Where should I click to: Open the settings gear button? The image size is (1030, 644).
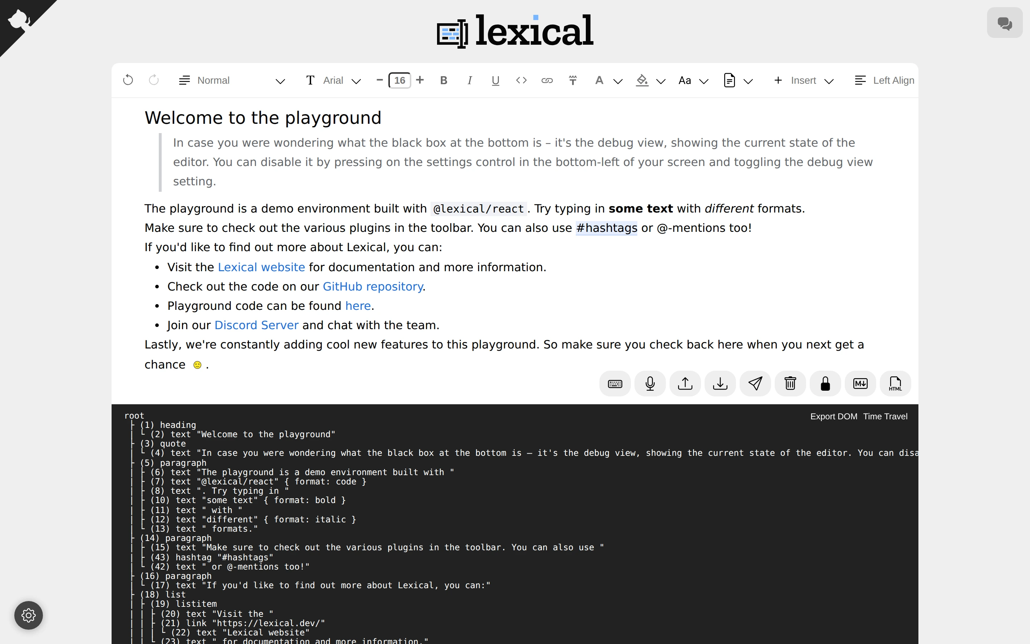[29, 615]
